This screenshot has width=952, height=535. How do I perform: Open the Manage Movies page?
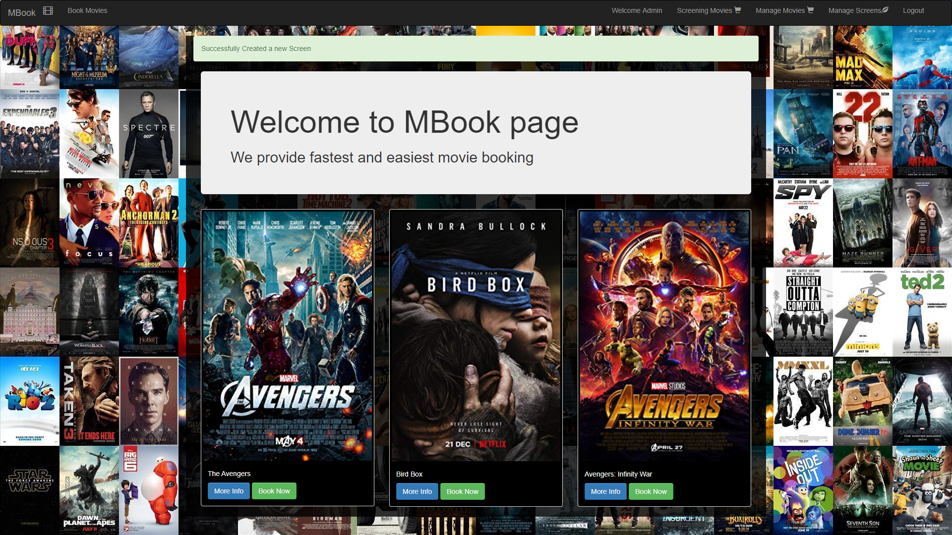tap(780, 10)
